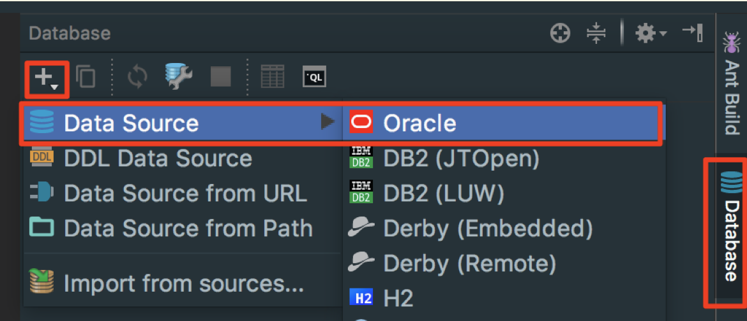
Task: Select DB2 (JTOpen) driver
Action: pos(504,159)
